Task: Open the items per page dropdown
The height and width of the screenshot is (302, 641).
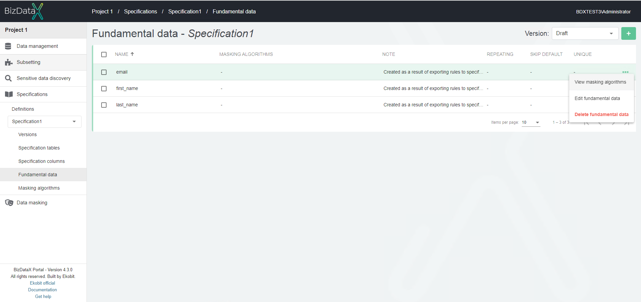Action: 531,122
